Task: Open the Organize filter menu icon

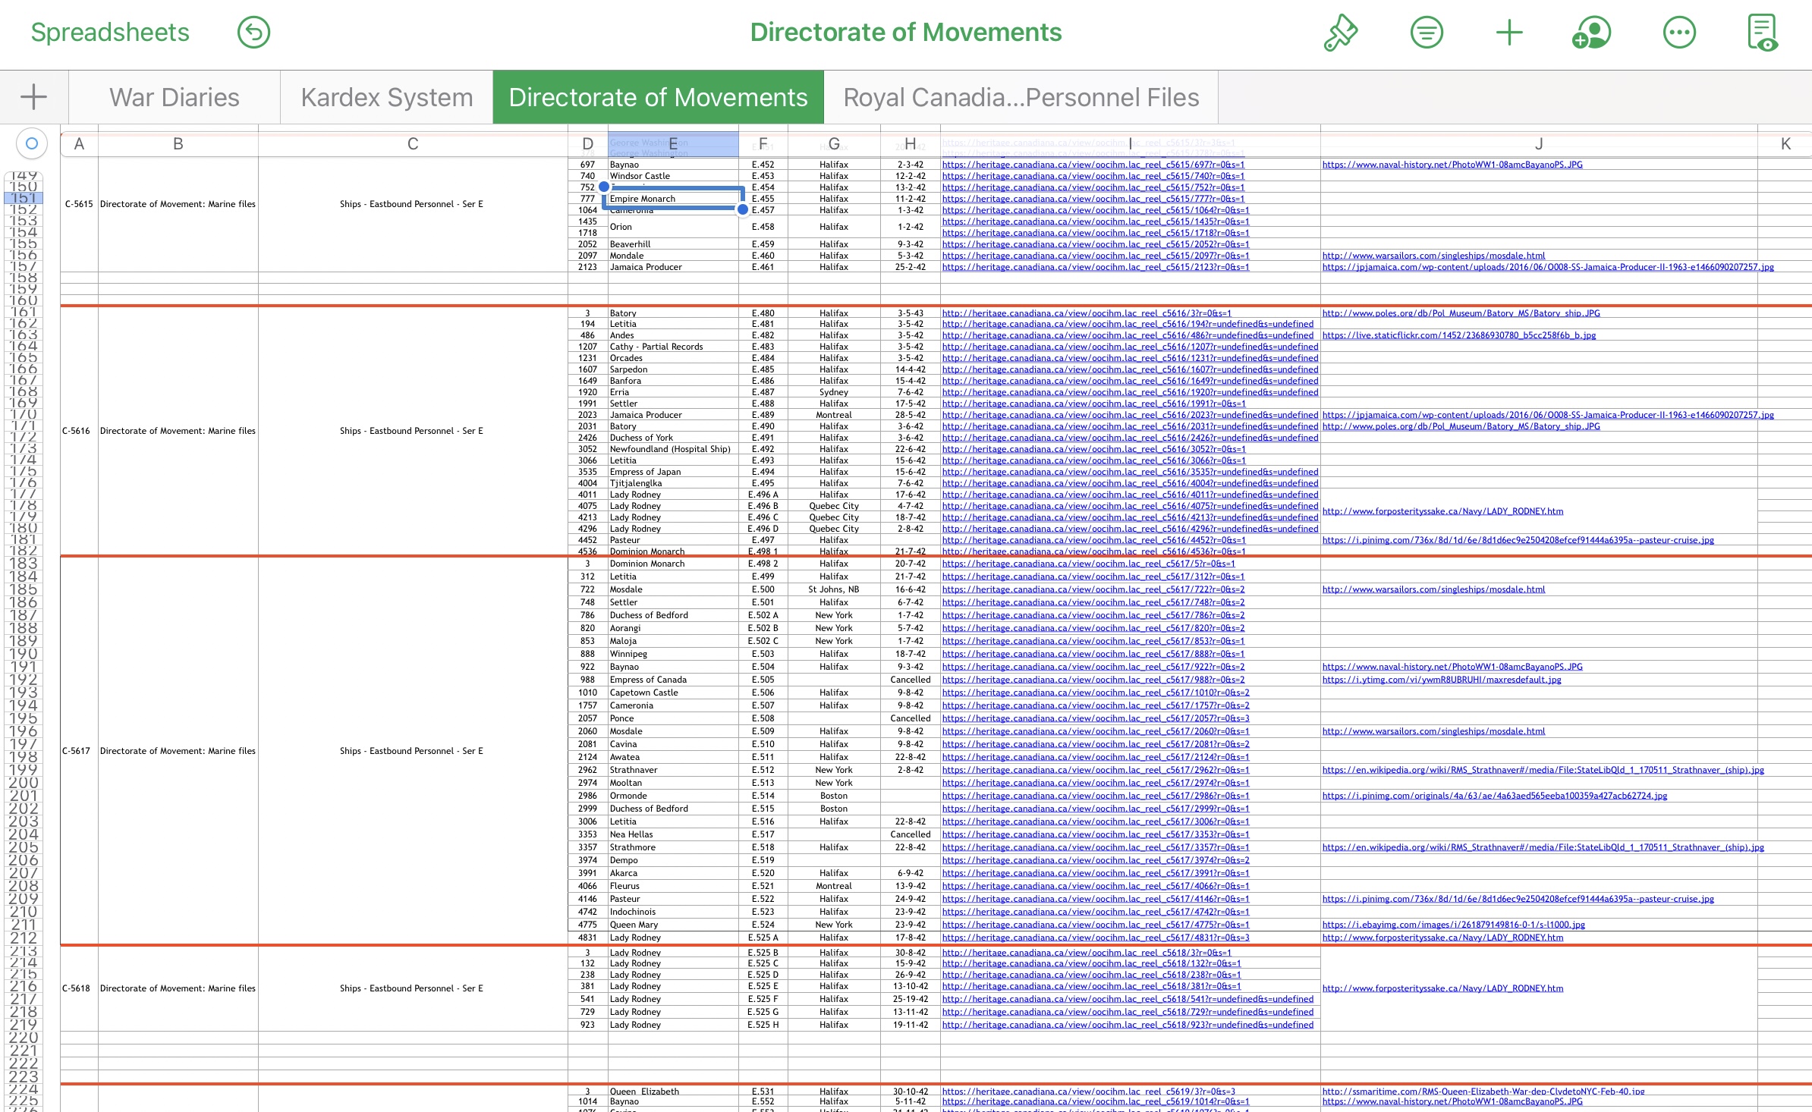Action: tap(1427, 33)
